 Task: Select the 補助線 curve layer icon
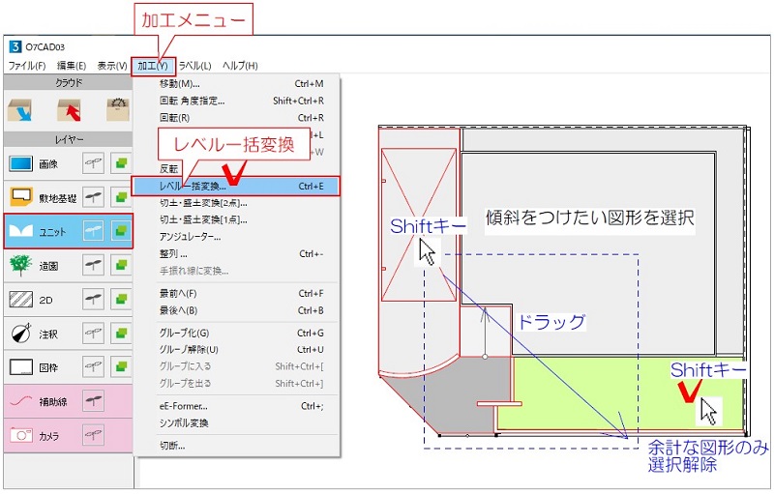(x=20, y=401)
